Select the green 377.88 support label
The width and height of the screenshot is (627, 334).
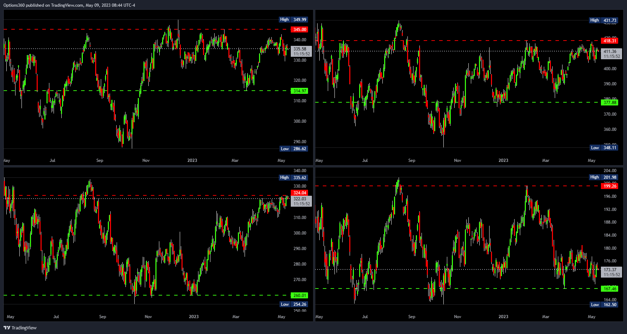click(610, 103)
